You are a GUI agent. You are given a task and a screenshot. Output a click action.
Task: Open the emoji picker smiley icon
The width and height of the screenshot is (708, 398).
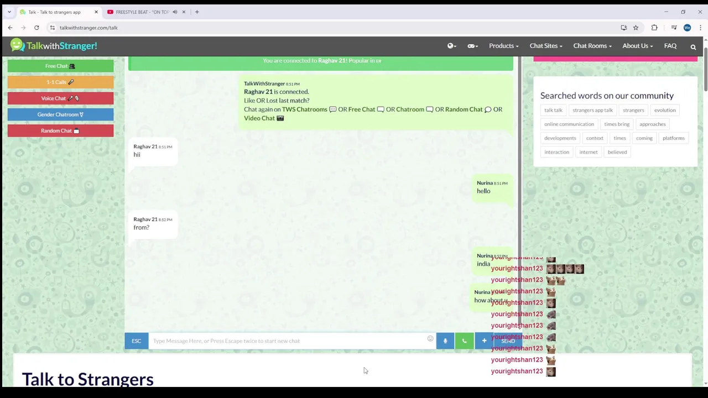(430, 339)
